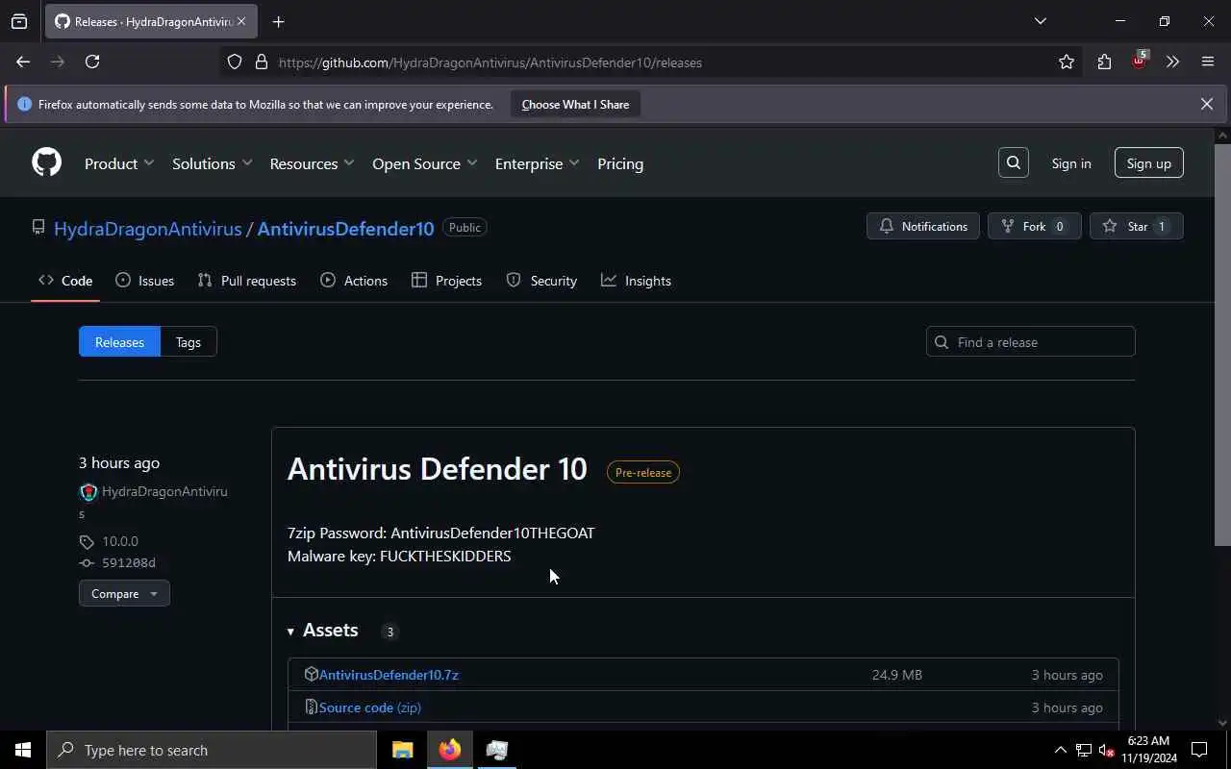Show more toolbar tools overflow chevrons
The image size is (1231, 769).
tap(1172, 62)
